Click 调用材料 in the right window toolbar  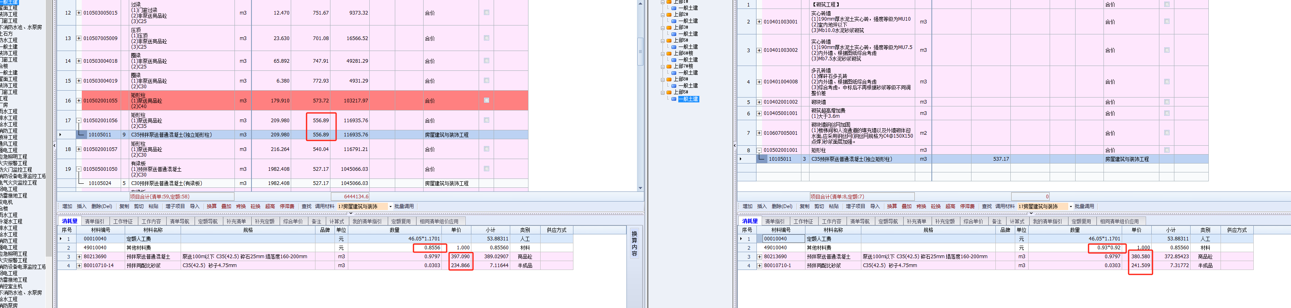point(1005,206)
